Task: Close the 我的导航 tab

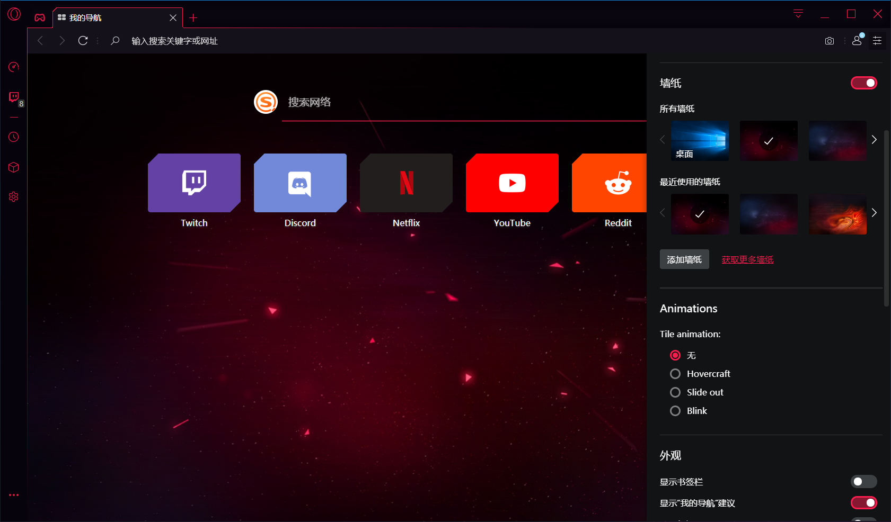Action: (x=173, y=18)
